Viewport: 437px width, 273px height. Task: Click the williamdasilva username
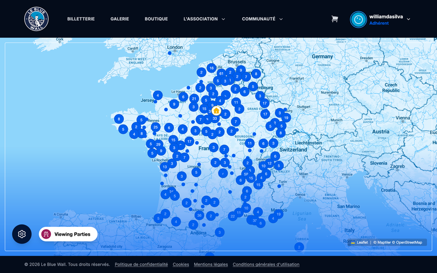tap(386, 16)
